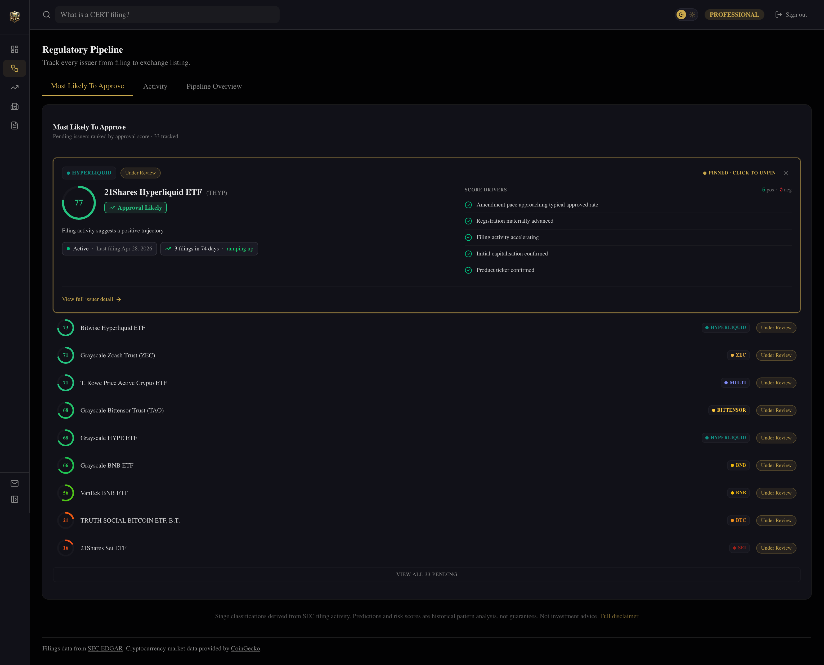Expand the Grayscale Bittensor Trust (TAO) row
Image resolution: width=824 pixels, height=665 pixels.
tap(426, 411)
